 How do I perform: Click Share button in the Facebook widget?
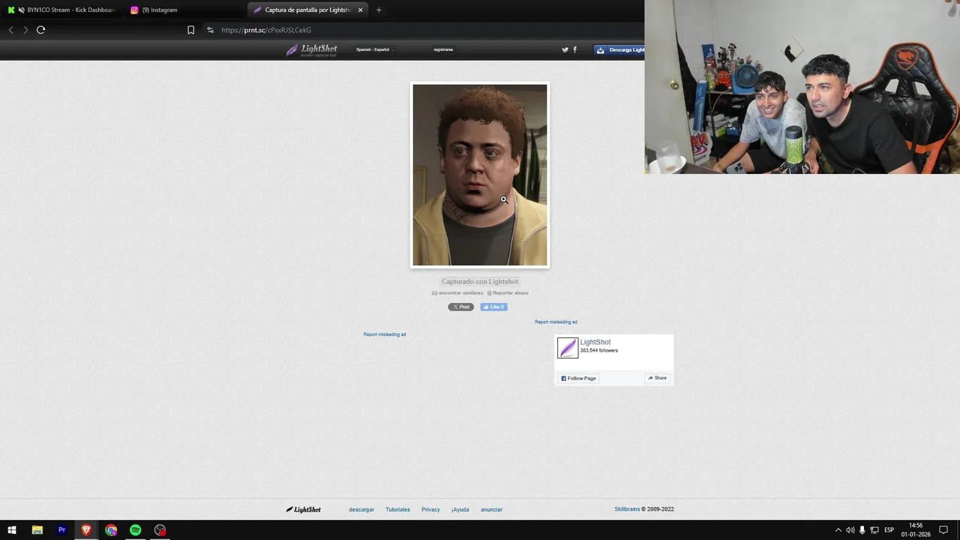(x=658, y=378)
